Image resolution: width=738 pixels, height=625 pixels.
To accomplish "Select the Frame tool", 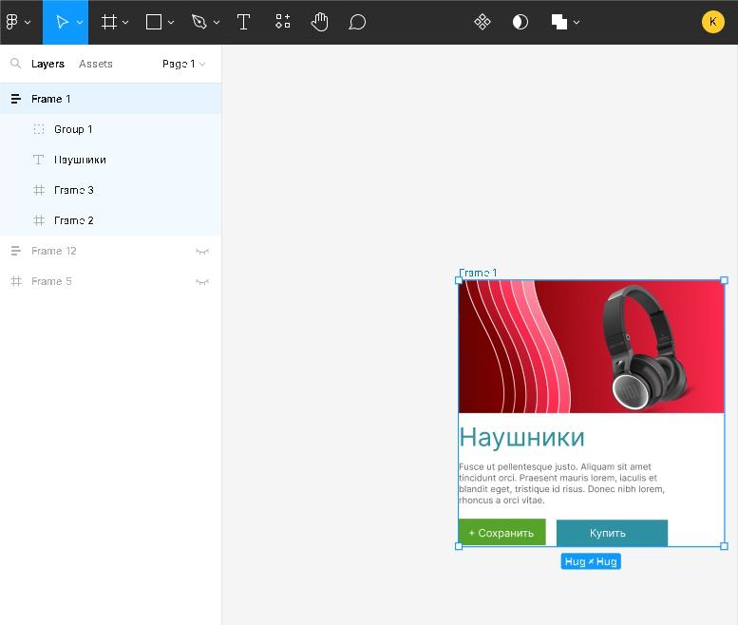I will [109, 22].
